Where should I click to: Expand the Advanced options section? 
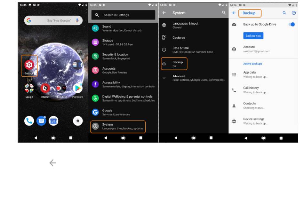click(x=194, y=78)
